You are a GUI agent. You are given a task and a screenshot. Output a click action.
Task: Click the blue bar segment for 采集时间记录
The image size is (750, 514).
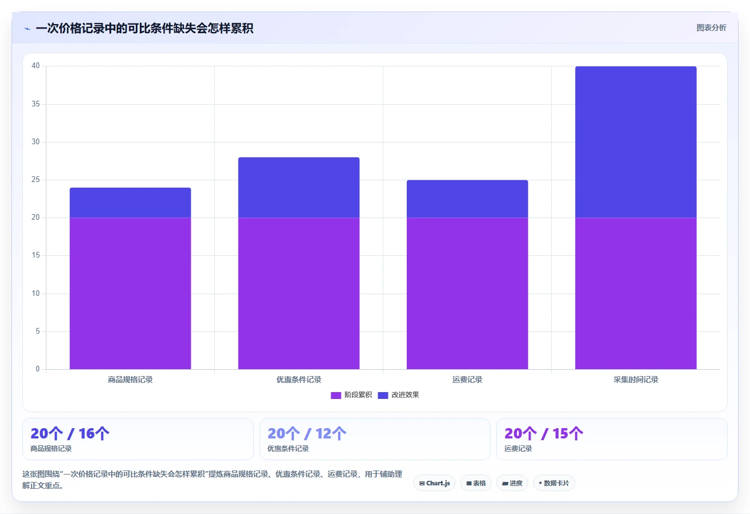tap(636, 142)
